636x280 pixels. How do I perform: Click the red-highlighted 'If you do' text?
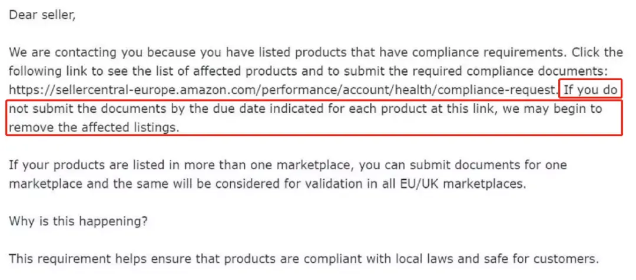[589, 90]
